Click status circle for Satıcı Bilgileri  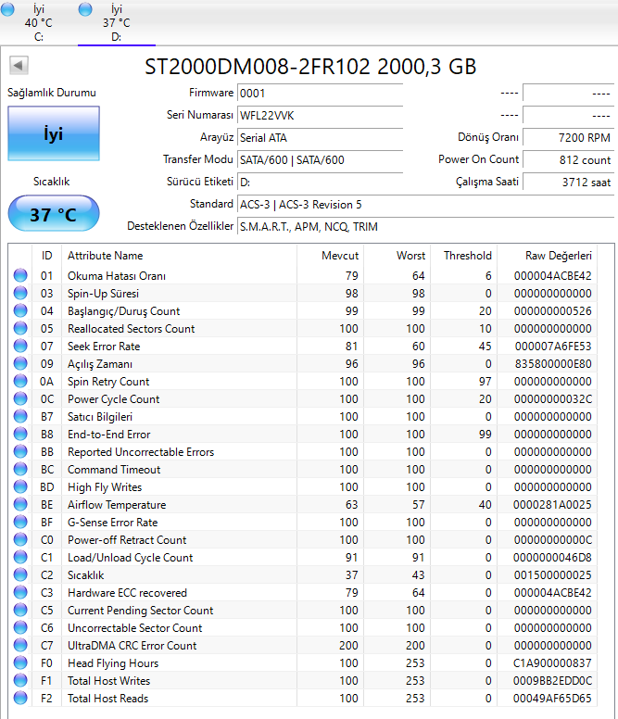pos(20,416)
